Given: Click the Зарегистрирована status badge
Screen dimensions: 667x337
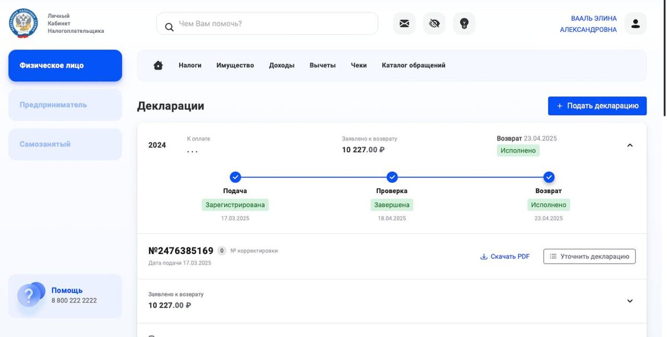Looking at the screenshot, I should 235,205.
